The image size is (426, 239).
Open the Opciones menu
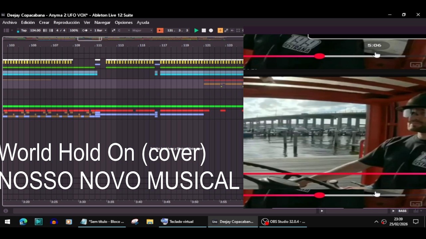tap(123, 22)
